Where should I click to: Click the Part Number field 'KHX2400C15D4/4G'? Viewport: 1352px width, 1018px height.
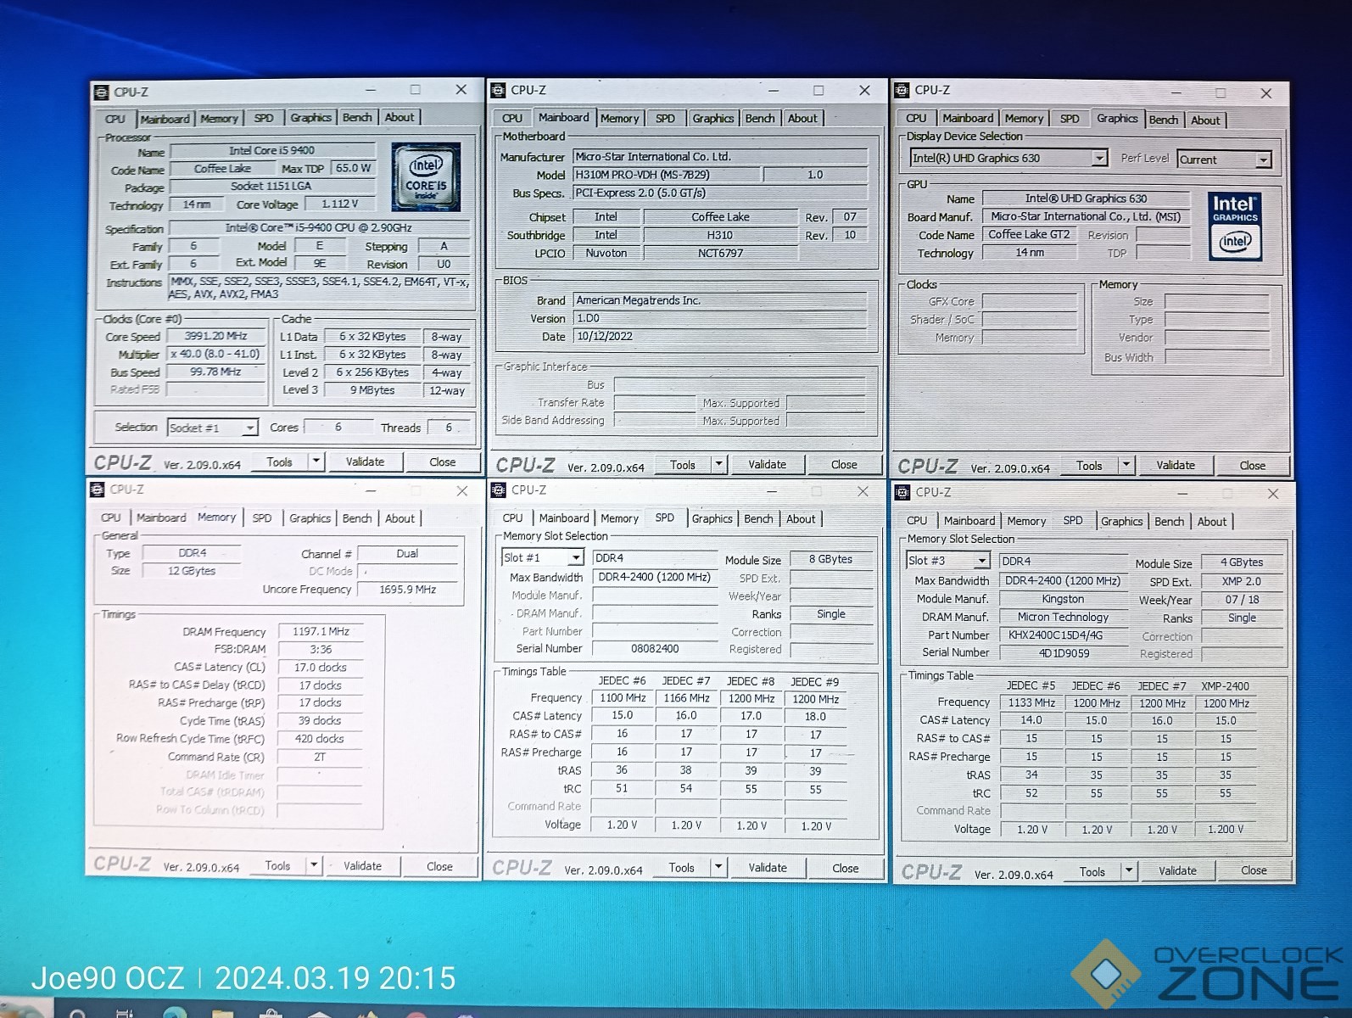click(x=1063, y=635)
